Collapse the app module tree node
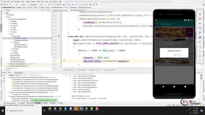The height and width of the screenshot is (115, 205). pyautogui.click(x=3, y=13)
